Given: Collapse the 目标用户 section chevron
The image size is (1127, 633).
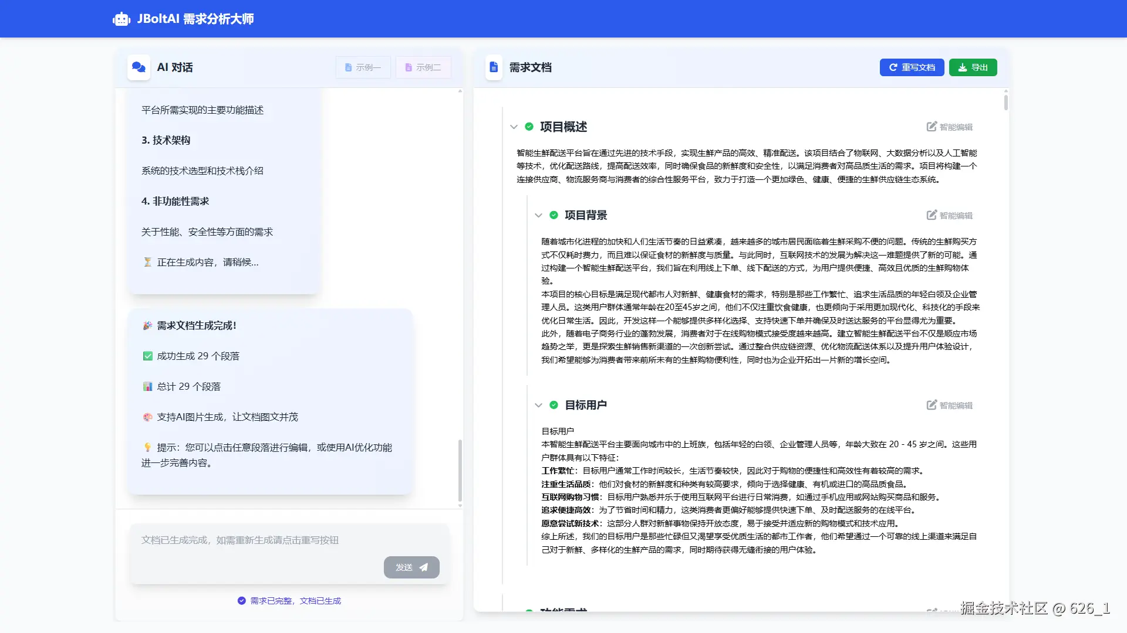Looking at the screenshot, I should click(539, 405).
